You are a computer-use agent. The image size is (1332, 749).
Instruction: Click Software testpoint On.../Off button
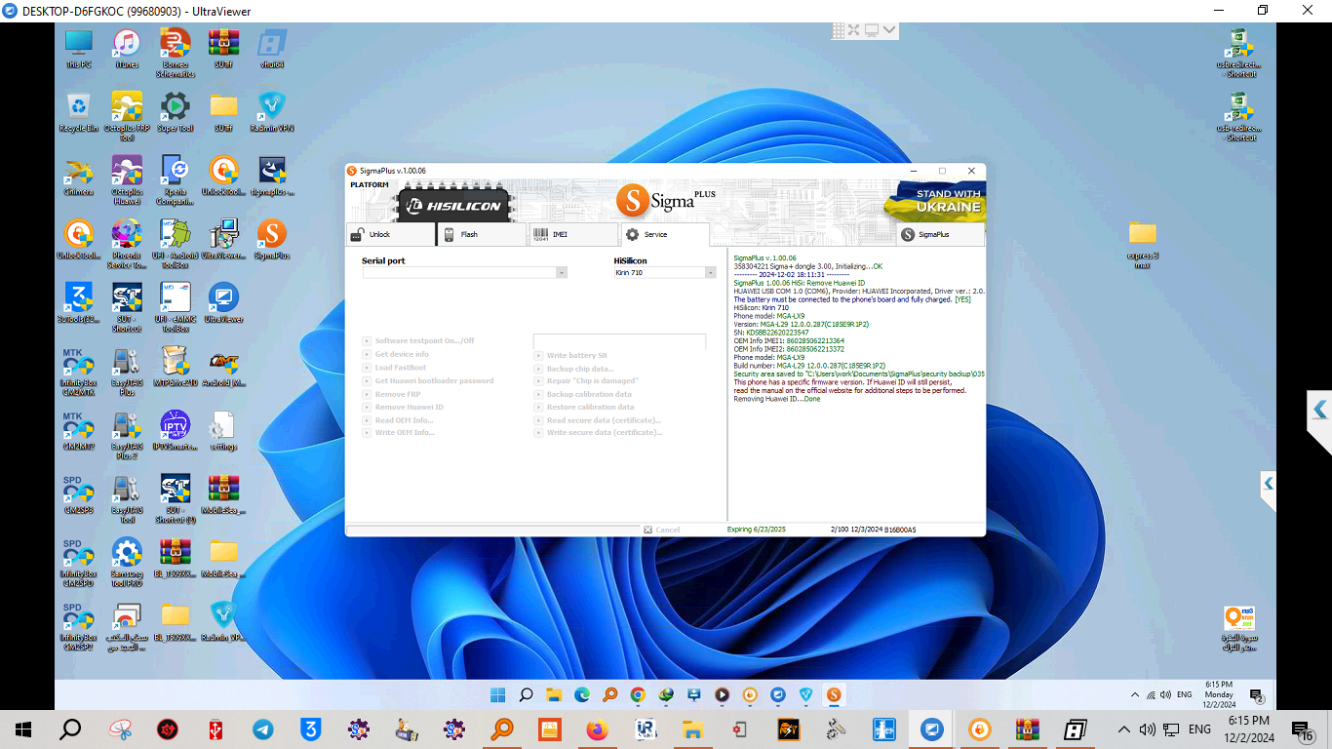tap(418, 341)
